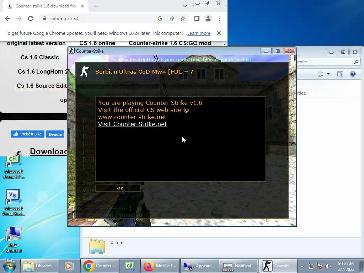This screenshot has height=273, width=364.
Task: Open Windows Media Player from taskbar
Action: 69,266
